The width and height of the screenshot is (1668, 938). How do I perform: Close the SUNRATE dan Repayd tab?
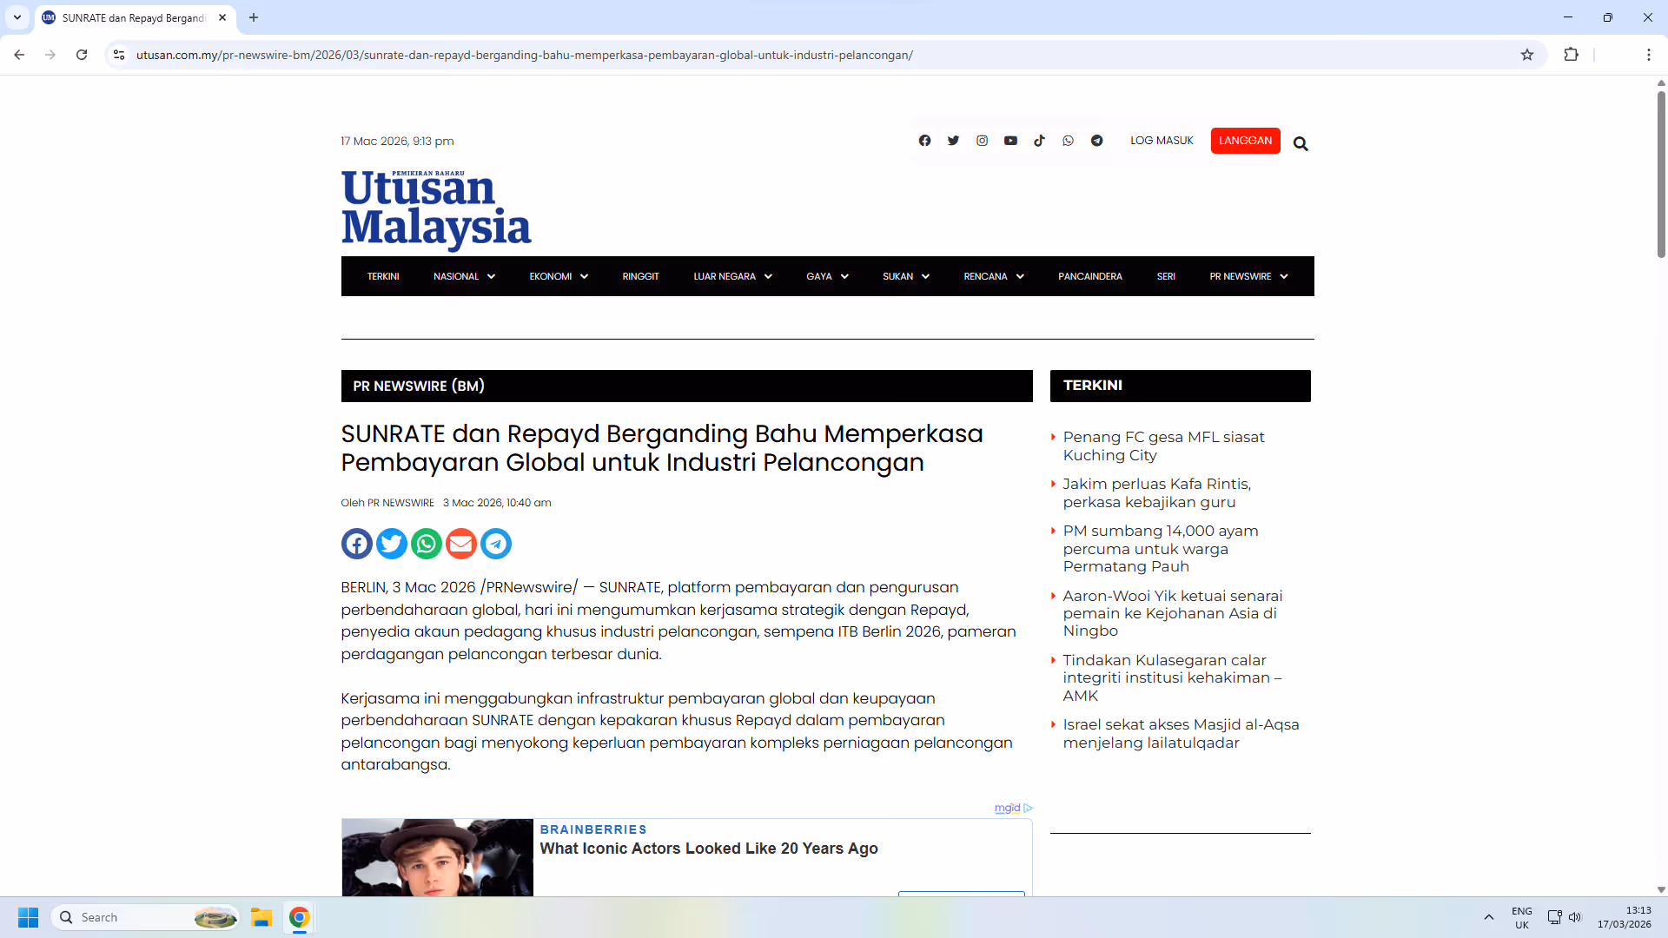coord(222,17)
